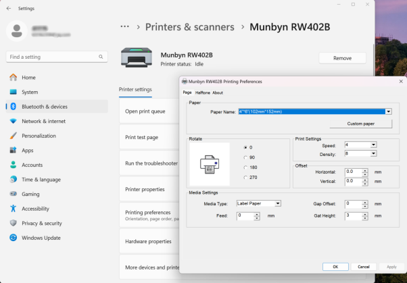Switch to the About tab
407x283 pixels.
coord(218,93)
